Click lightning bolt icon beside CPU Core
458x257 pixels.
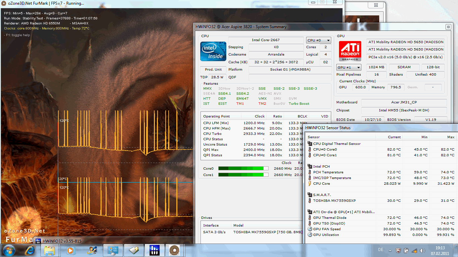(x=310, y=184)
